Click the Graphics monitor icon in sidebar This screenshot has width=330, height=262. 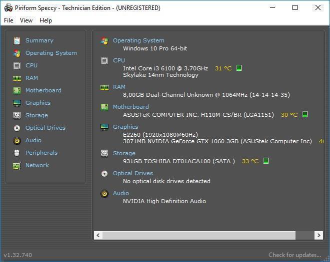pos(17,103)
